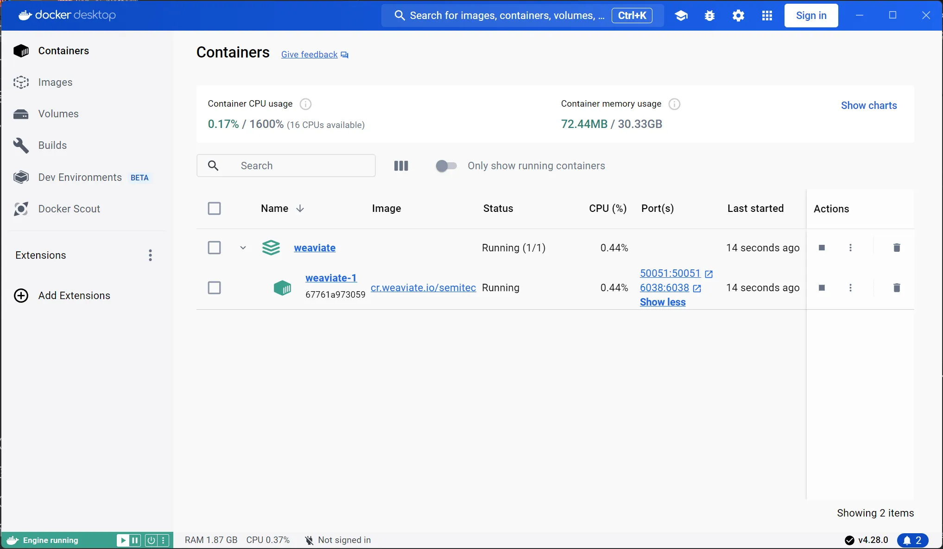Open more actions for weaviate-1 row

tap(850, 287)
